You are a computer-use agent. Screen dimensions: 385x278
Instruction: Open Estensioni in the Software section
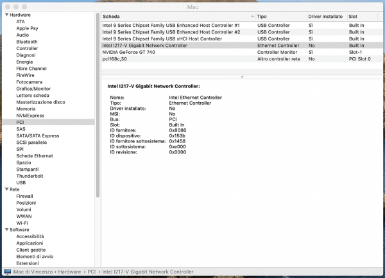28,263
